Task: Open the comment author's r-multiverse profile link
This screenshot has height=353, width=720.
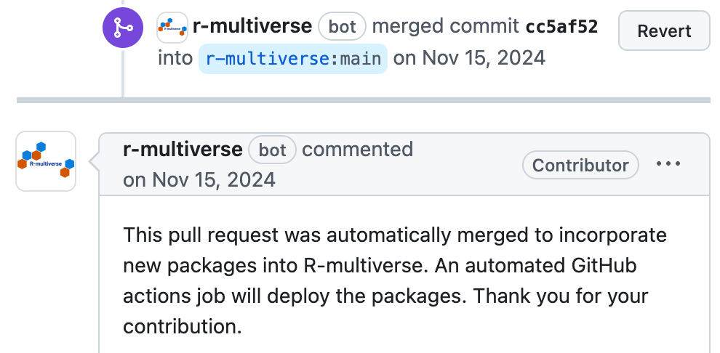Action: click(x=183, y=150)
